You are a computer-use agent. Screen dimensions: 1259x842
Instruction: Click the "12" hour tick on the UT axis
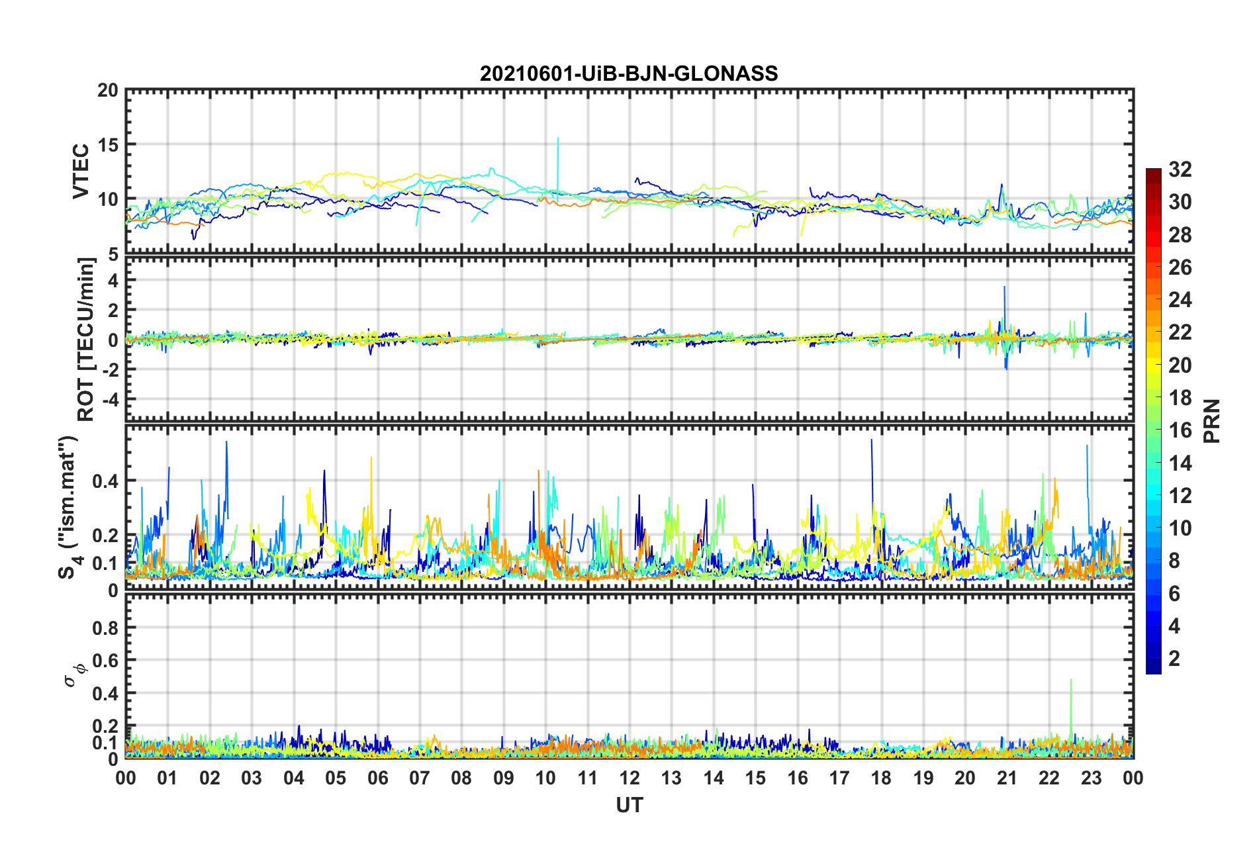click(629, 778)
